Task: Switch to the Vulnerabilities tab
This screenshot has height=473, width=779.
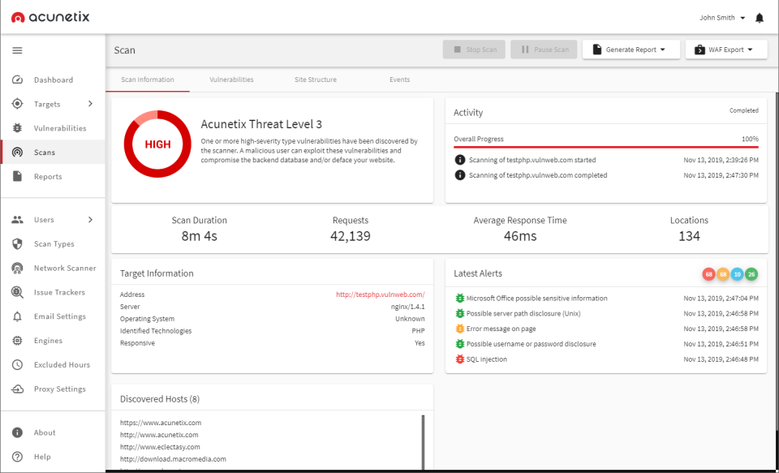Action: (x=231, y=80)
